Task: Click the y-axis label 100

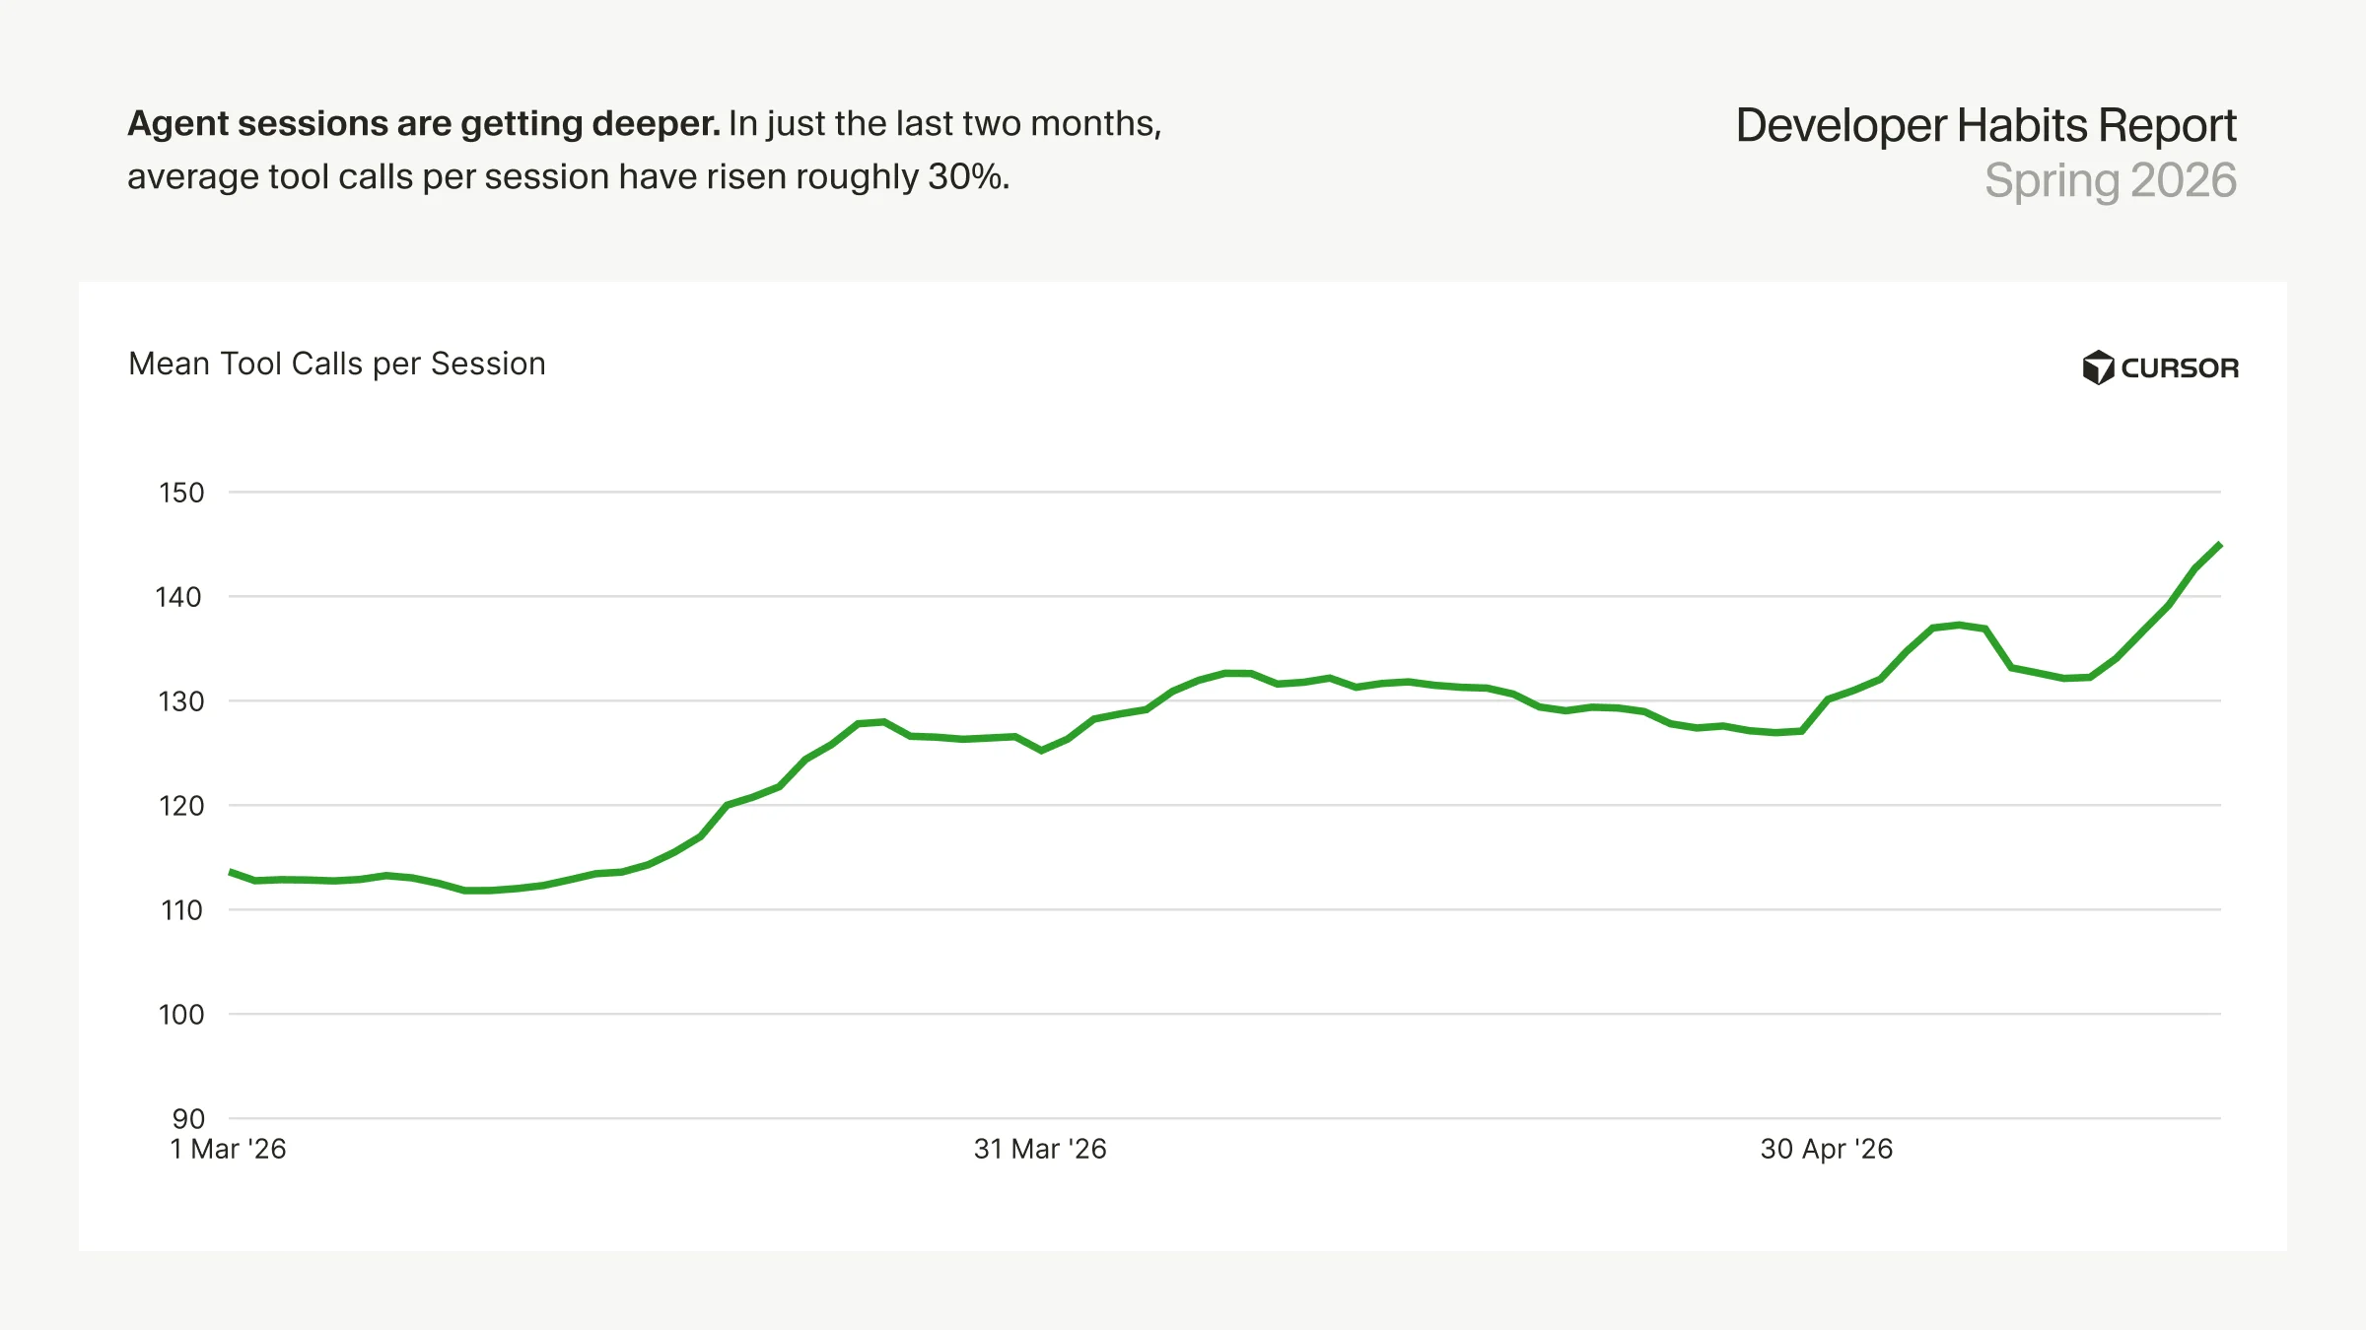Action: (x=181, y=1015)
